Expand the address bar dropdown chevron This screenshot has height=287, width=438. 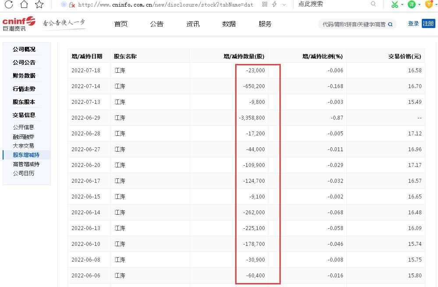[x=284, y=4]
